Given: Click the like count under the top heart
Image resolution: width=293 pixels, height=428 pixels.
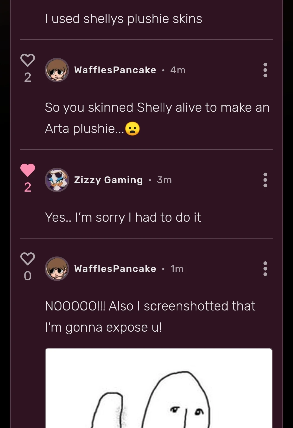Looking at the screenshot, I should [27, 78].
